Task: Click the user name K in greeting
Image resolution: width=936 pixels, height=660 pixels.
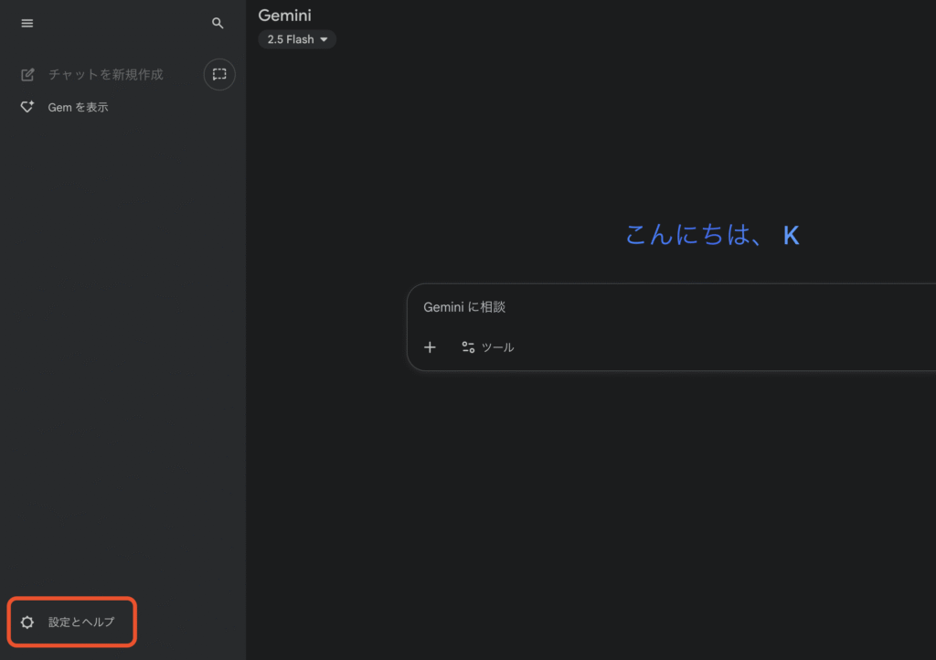Action: (792, 236)
